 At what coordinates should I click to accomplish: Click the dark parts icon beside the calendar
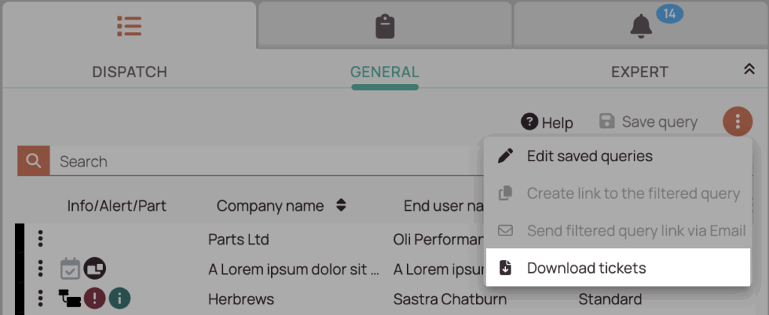94,268
